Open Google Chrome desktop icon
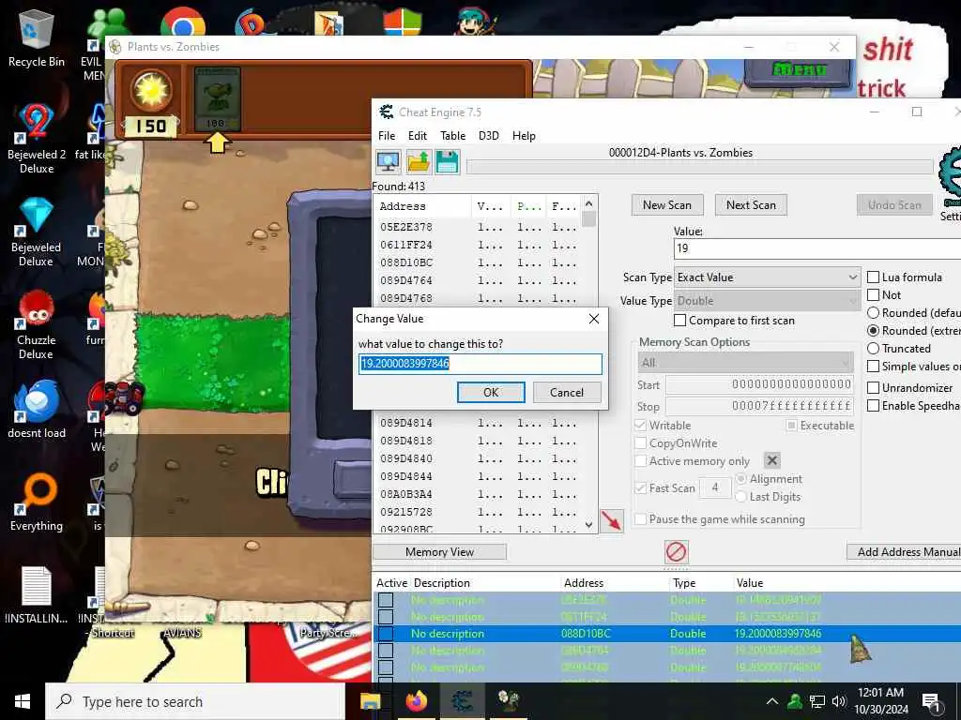Viewport: 961px width, 720px height. 183,22
